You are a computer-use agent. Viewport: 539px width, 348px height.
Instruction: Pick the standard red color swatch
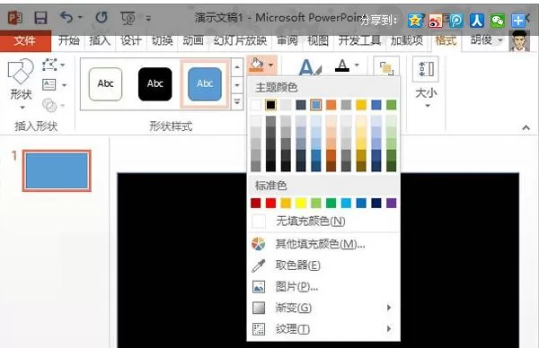(x=270, y=204)
